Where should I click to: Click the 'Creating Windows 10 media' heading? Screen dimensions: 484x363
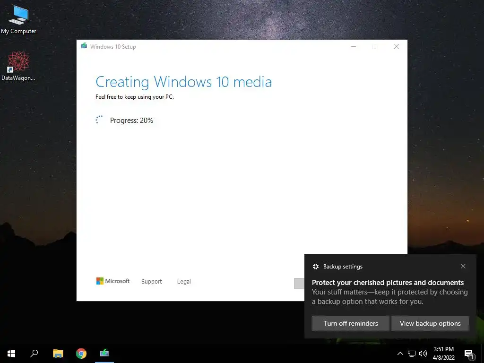coord(184,82)
